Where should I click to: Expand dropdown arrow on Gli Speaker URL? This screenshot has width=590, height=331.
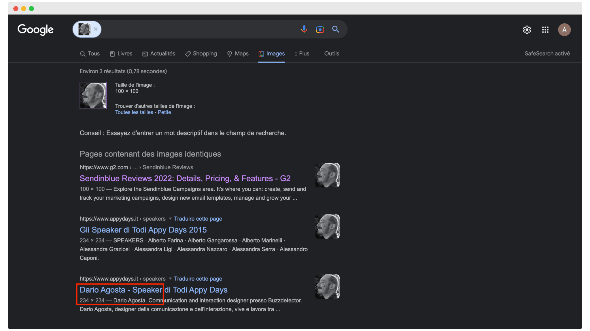point(170,219)
